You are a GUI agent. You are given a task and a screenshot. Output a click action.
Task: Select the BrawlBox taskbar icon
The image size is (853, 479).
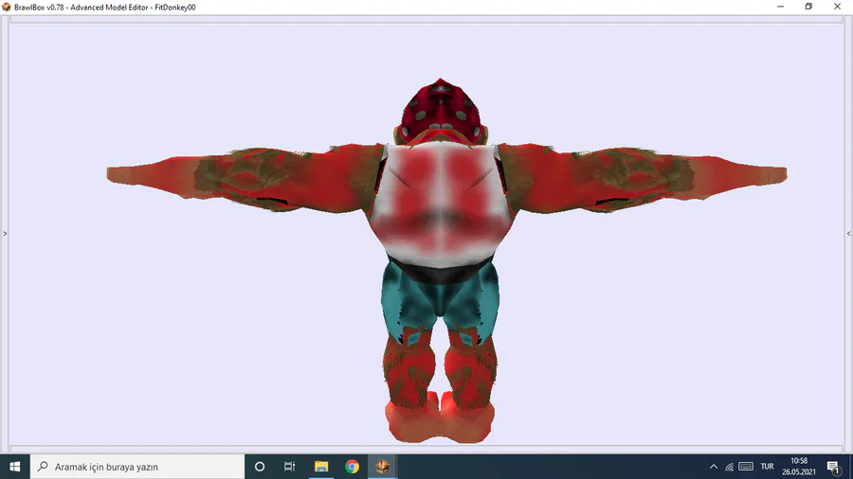pyautogui.click(x=383, y=467)
